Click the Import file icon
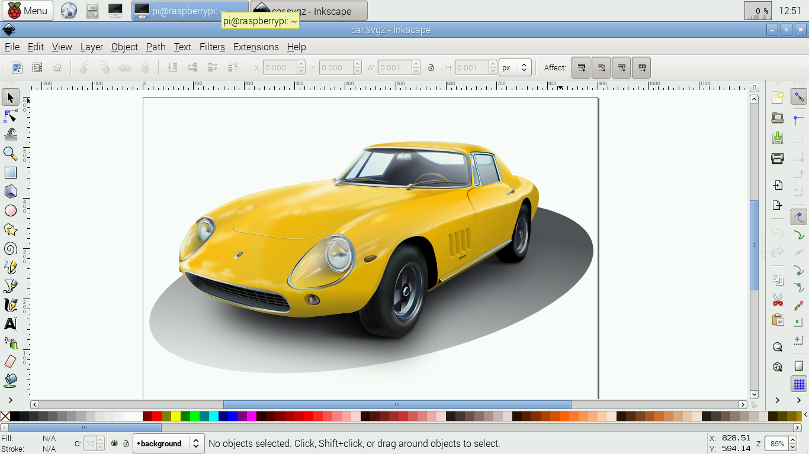This screenshot has width=809, height=454. [x=778, y=186]
